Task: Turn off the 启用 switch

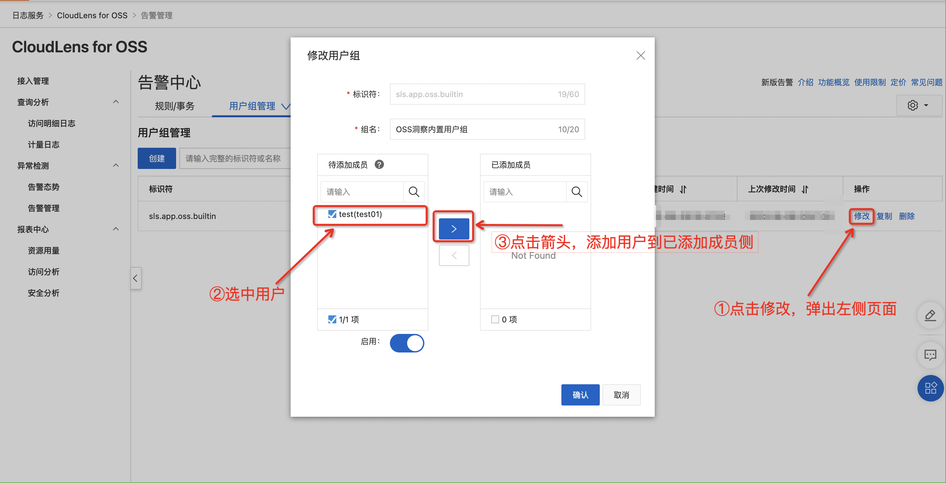Action: (406, 343)
